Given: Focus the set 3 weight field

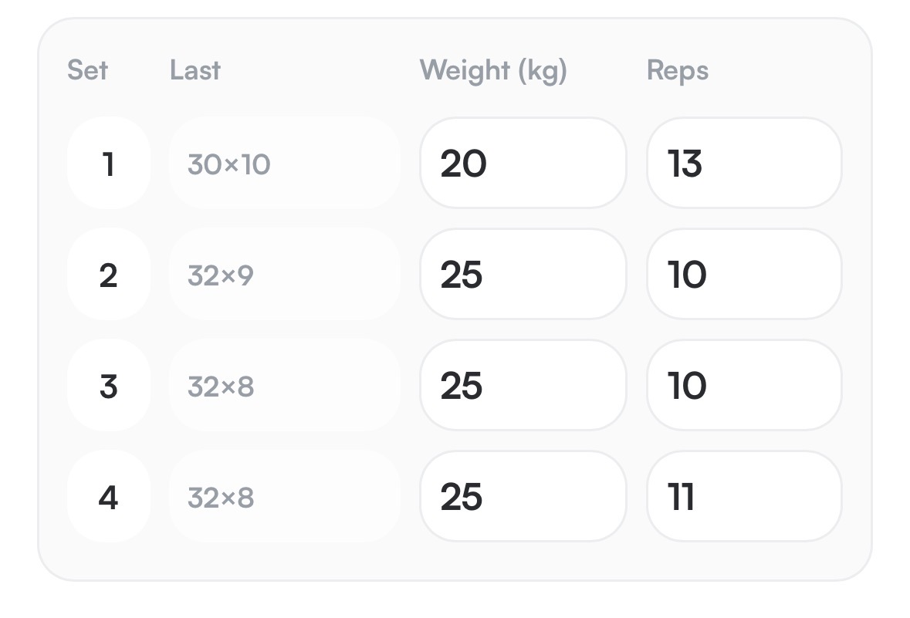Looking at the screenshot, I should click(523, 385).
